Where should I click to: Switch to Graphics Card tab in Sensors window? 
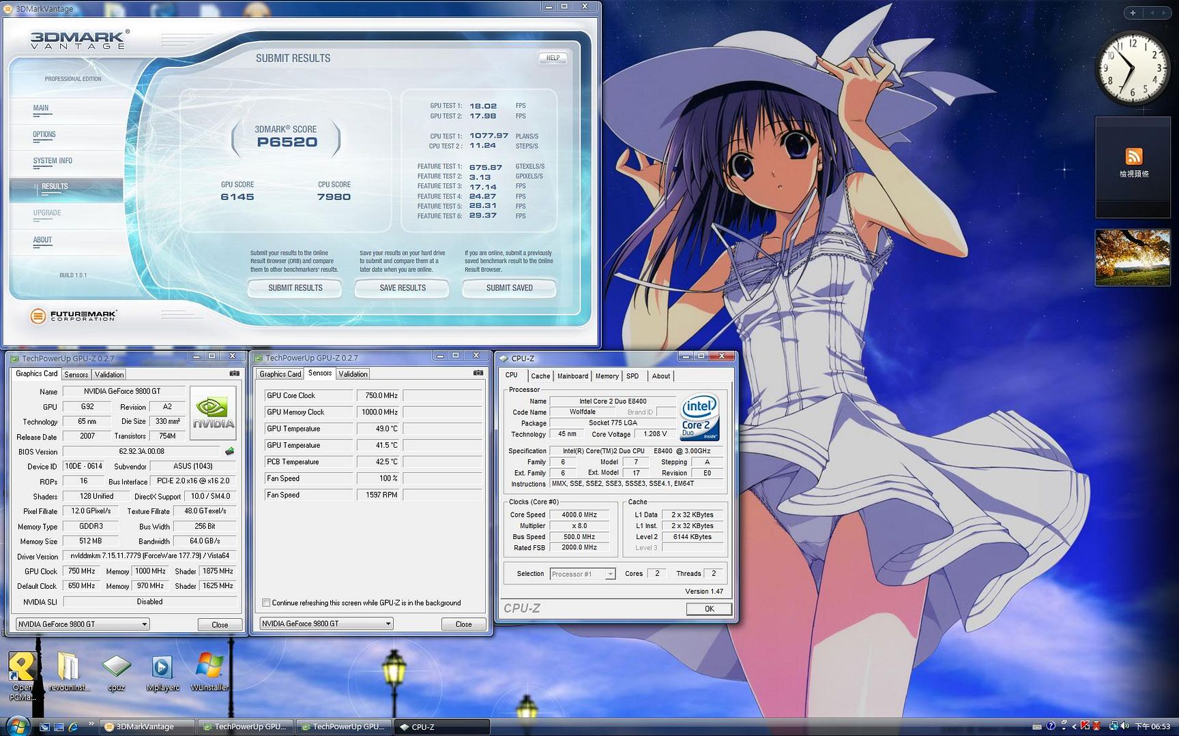point(280,373)
